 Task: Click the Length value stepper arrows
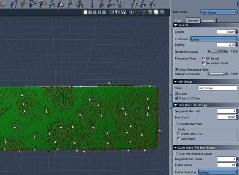coord(237,32)
